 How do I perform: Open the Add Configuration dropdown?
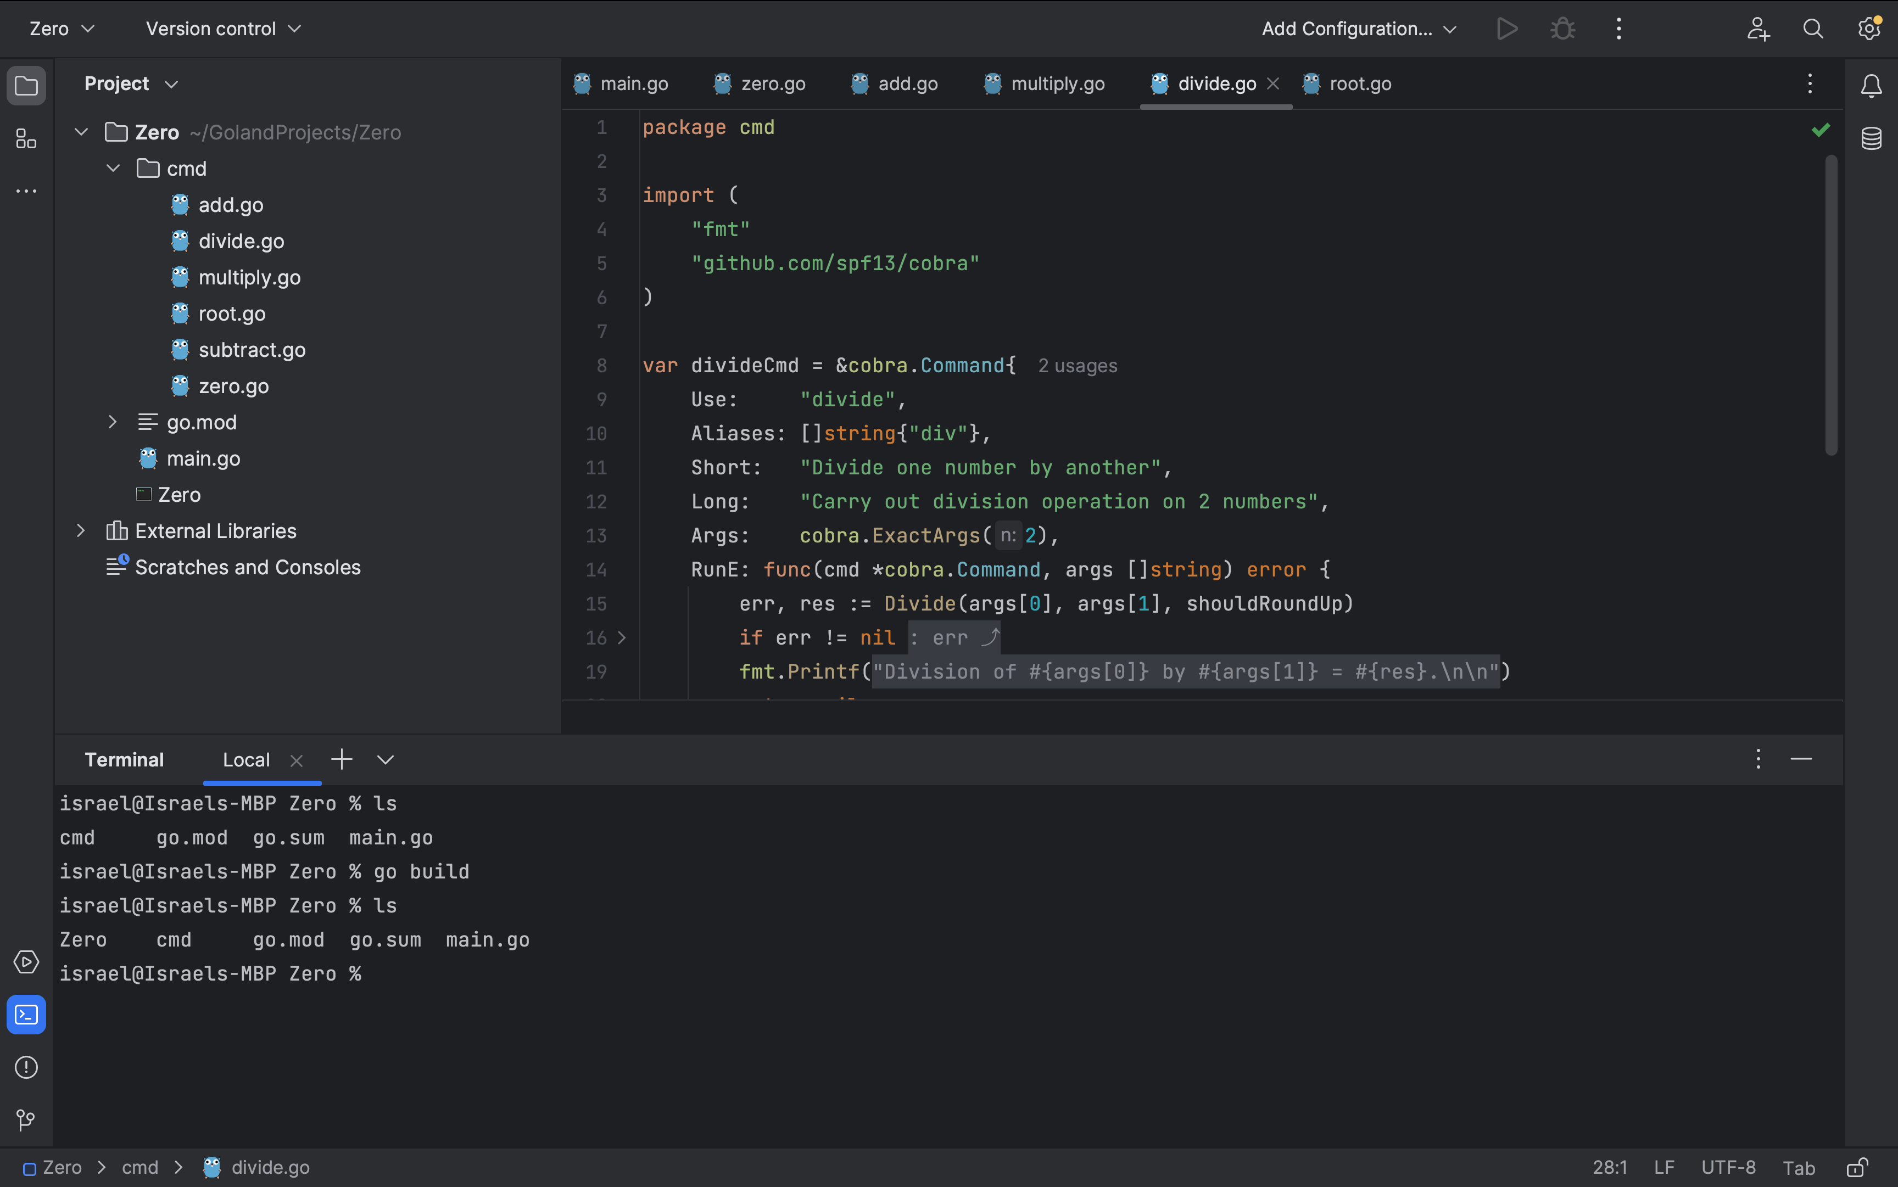point(1358,28)
